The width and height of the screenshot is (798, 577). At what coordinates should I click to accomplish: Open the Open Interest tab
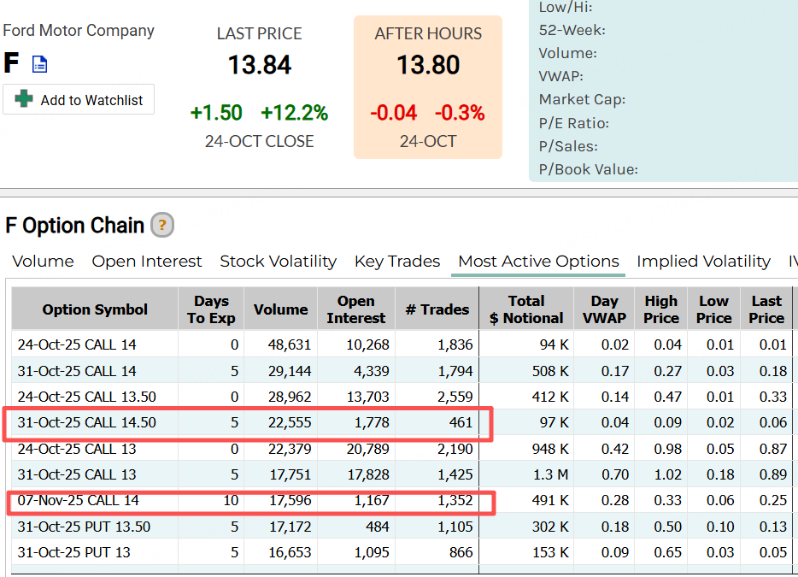[x=147, y=262]
